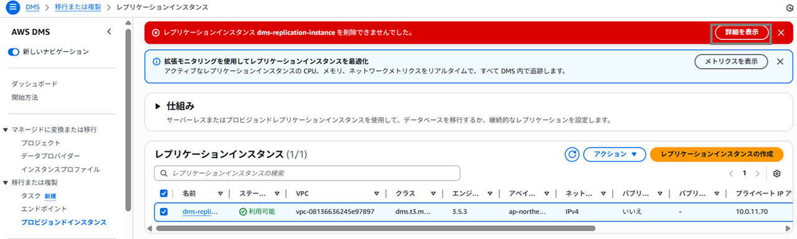Go to previous page arrow
The width and height of the screenshot is (797, 239).
point(731,174)
